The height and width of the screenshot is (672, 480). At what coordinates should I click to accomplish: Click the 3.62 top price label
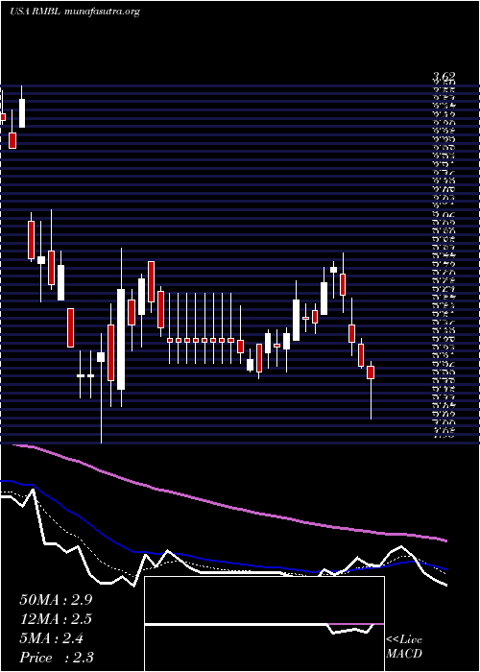[444, 77]
